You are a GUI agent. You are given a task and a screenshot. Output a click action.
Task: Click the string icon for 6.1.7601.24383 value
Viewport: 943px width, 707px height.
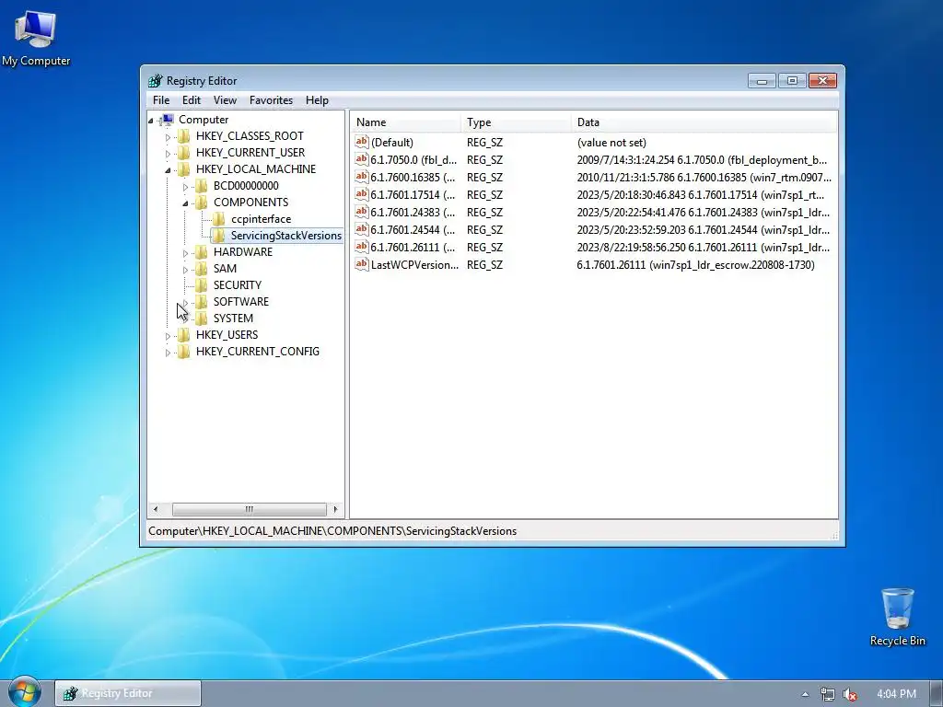point(361,212)
